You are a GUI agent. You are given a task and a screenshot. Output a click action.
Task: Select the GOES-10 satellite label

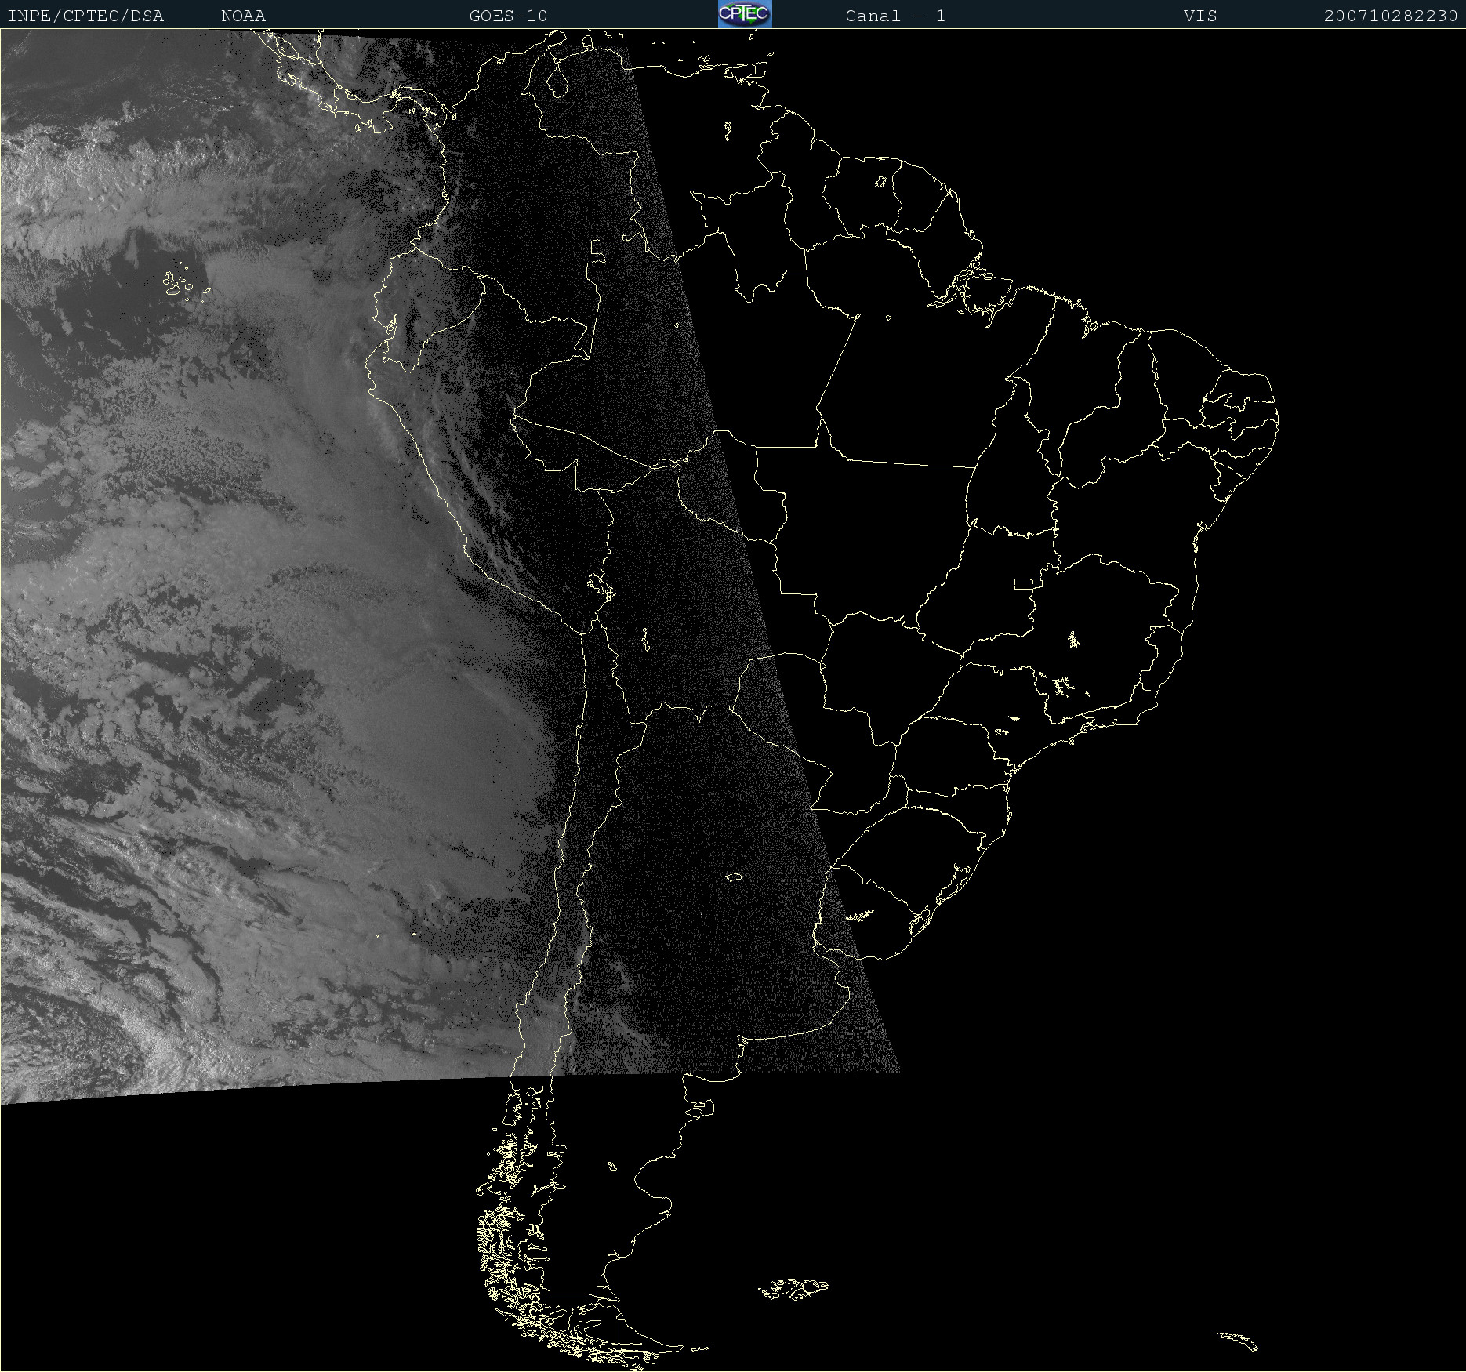[509, 16]
